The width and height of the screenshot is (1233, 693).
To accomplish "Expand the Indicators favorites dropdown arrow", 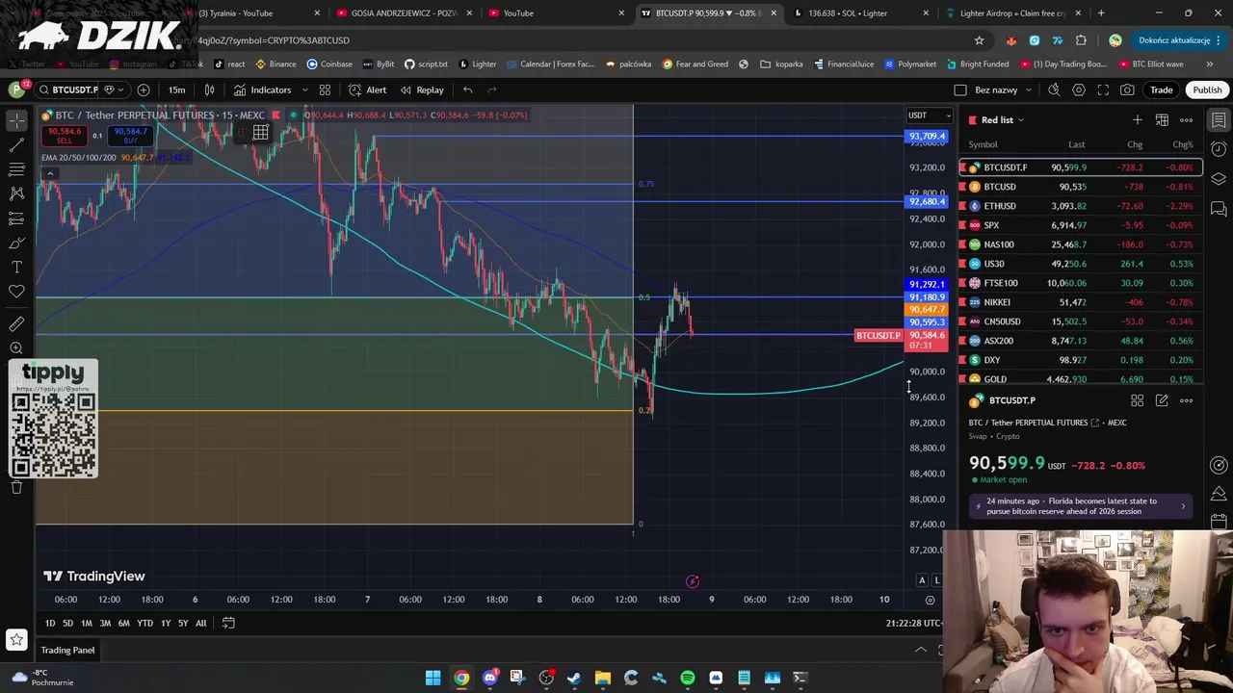I will 304,90.
